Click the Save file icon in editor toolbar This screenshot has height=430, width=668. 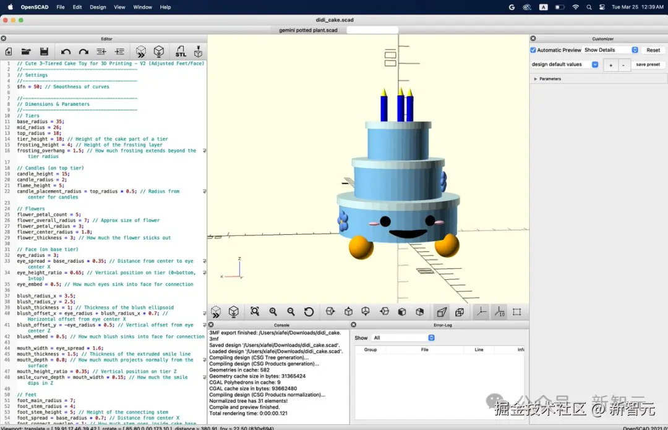coord(44,51)
